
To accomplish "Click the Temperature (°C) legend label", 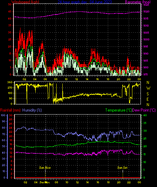I will click(x=119, y=110).
